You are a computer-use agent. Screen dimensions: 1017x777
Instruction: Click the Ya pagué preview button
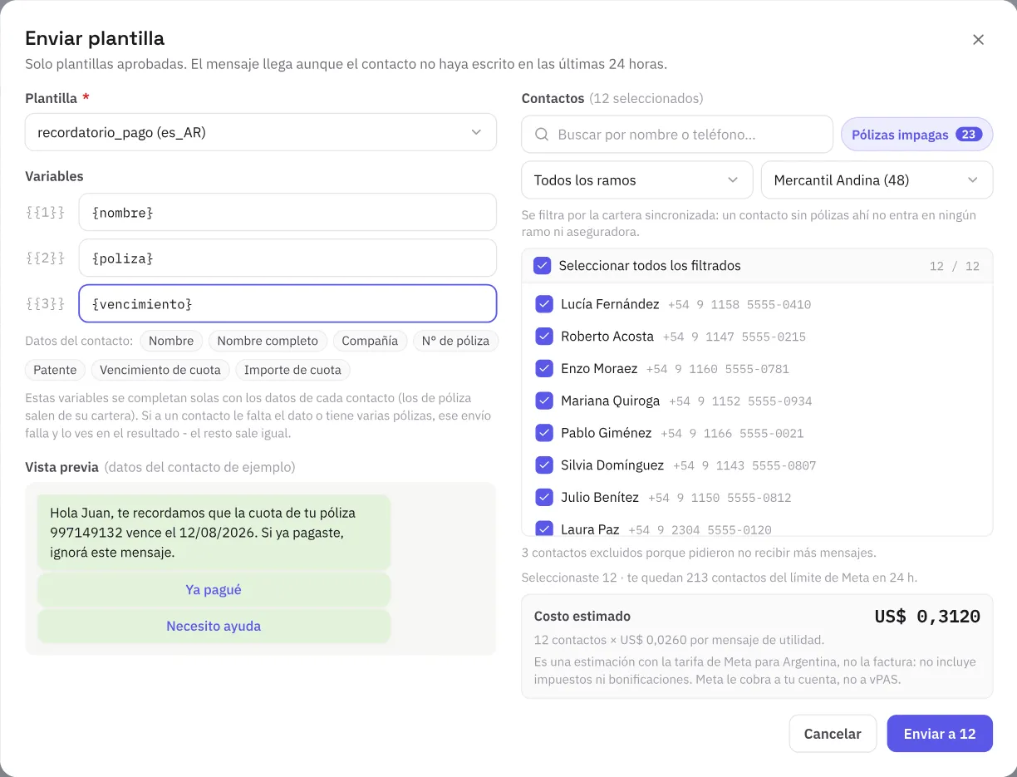click(x=214, y=590)
